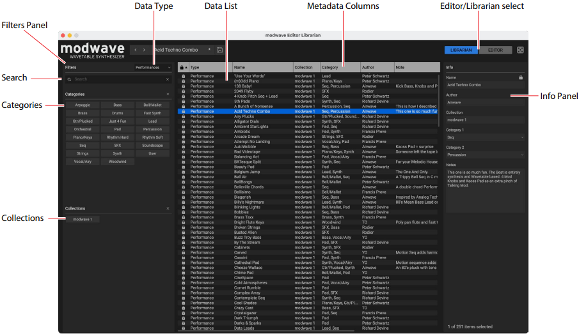Clear Collections filter using the X icon
The height and width of the screenshot is (336, 579).
coord(168,208)
